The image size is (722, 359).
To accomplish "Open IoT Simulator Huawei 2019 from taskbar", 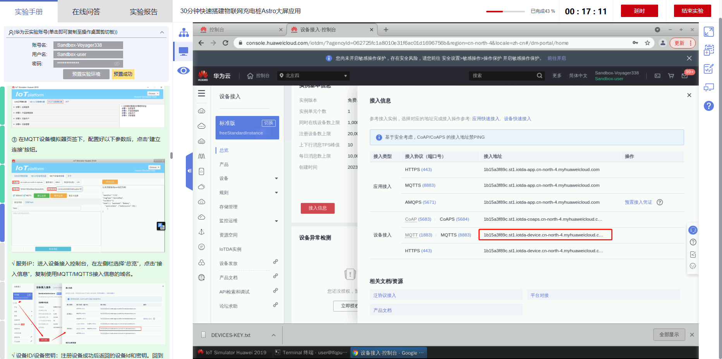I will point(232,352).
